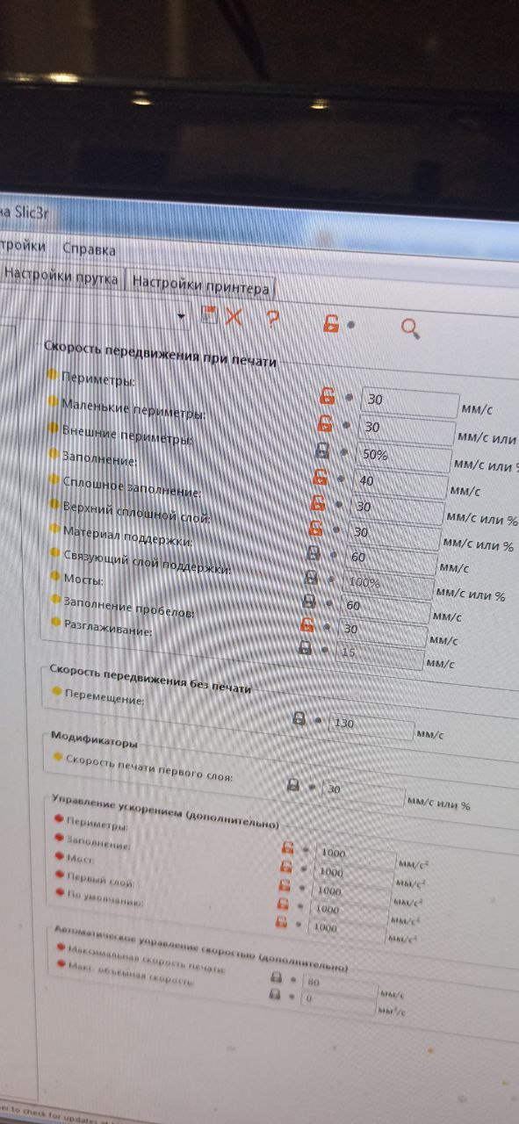Viewport: 519px width, 1124px height.
Task: Click the lock for Макс. объёмная скорость
Action: pos(274,995)
